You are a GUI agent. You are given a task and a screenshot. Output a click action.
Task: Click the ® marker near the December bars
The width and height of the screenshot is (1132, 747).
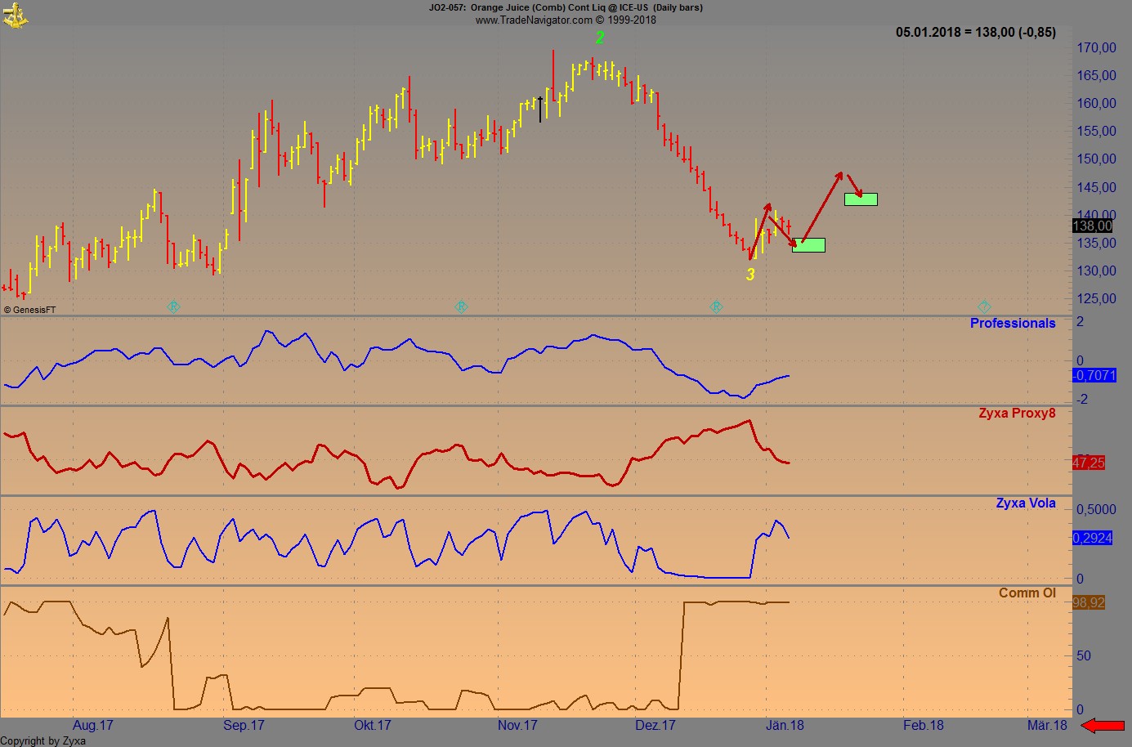[716, 307]
